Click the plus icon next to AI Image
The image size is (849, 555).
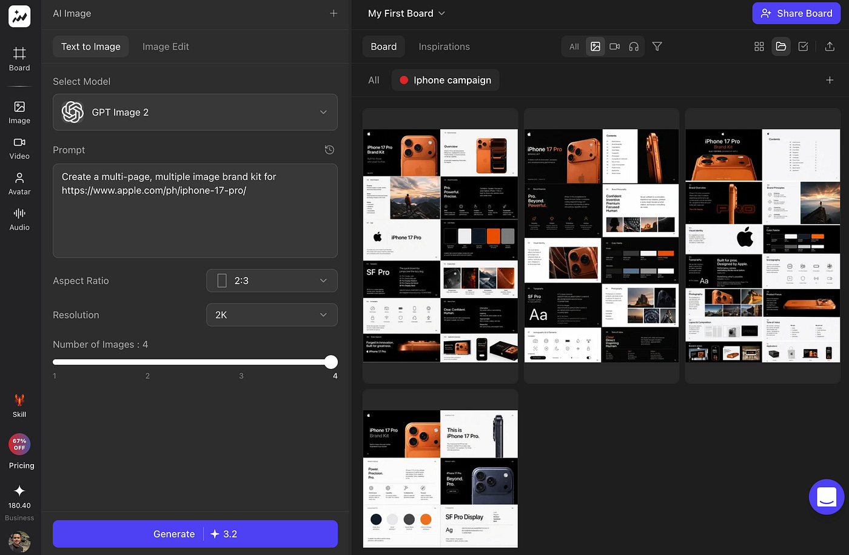tap(334, 13)
